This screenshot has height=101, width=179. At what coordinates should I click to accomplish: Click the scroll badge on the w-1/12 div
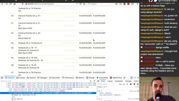70,89
